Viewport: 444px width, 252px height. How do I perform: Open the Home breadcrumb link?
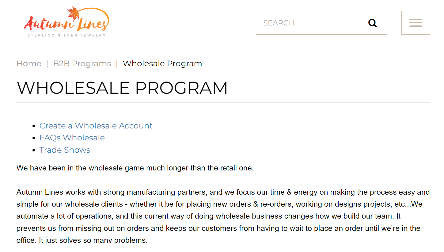(29, 63)
